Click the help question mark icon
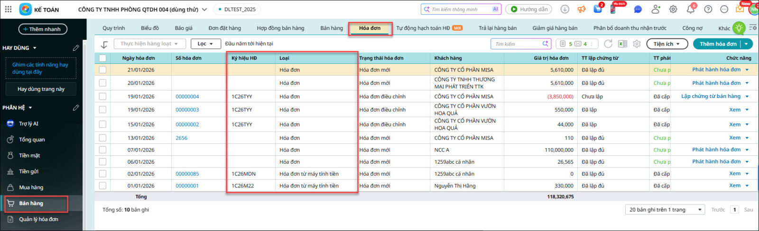 click(708, 9)
